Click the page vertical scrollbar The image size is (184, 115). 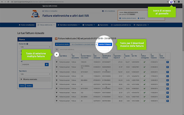coord(183,28)
